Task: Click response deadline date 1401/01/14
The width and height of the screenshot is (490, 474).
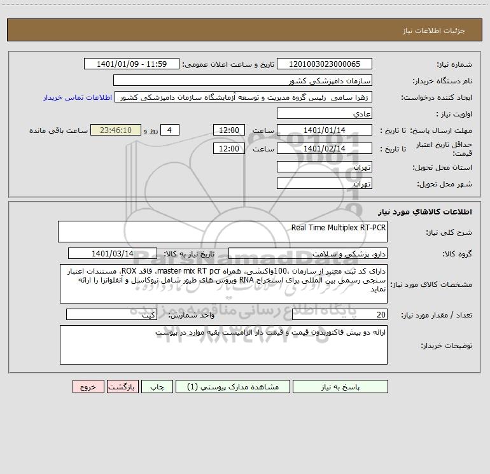Action: [x=325, y=130]
